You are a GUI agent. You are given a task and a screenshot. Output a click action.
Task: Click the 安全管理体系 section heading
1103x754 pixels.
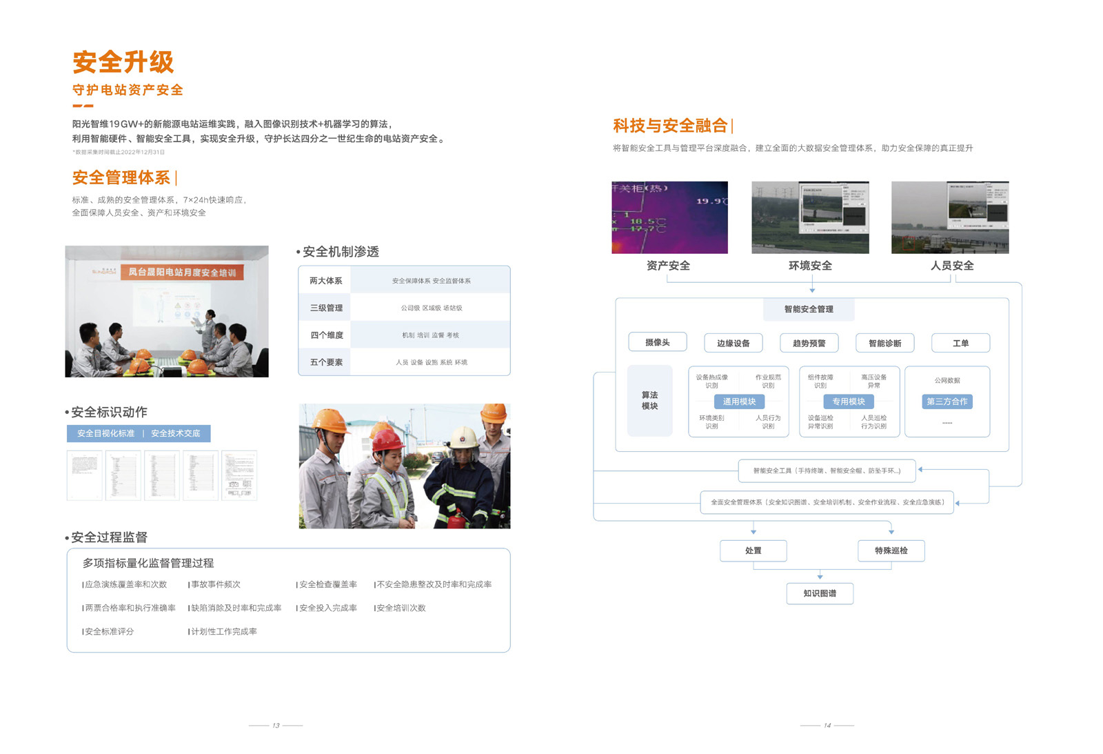pyautogui.click(x=121, y=177)
